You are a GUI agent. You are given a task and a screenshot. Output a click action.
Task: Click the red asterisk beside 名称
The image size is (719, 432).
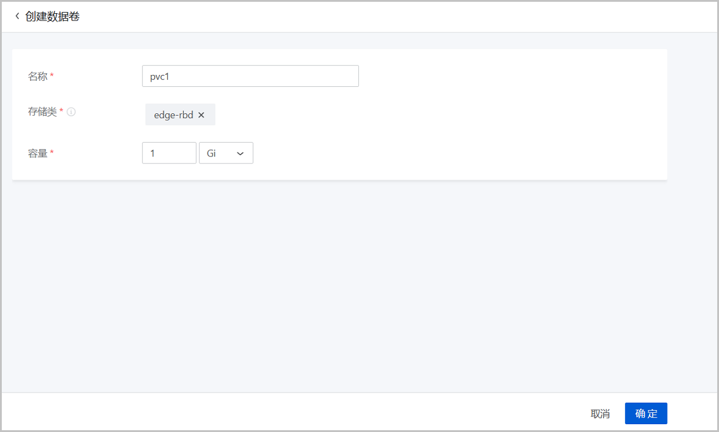[x=52, y=76]
